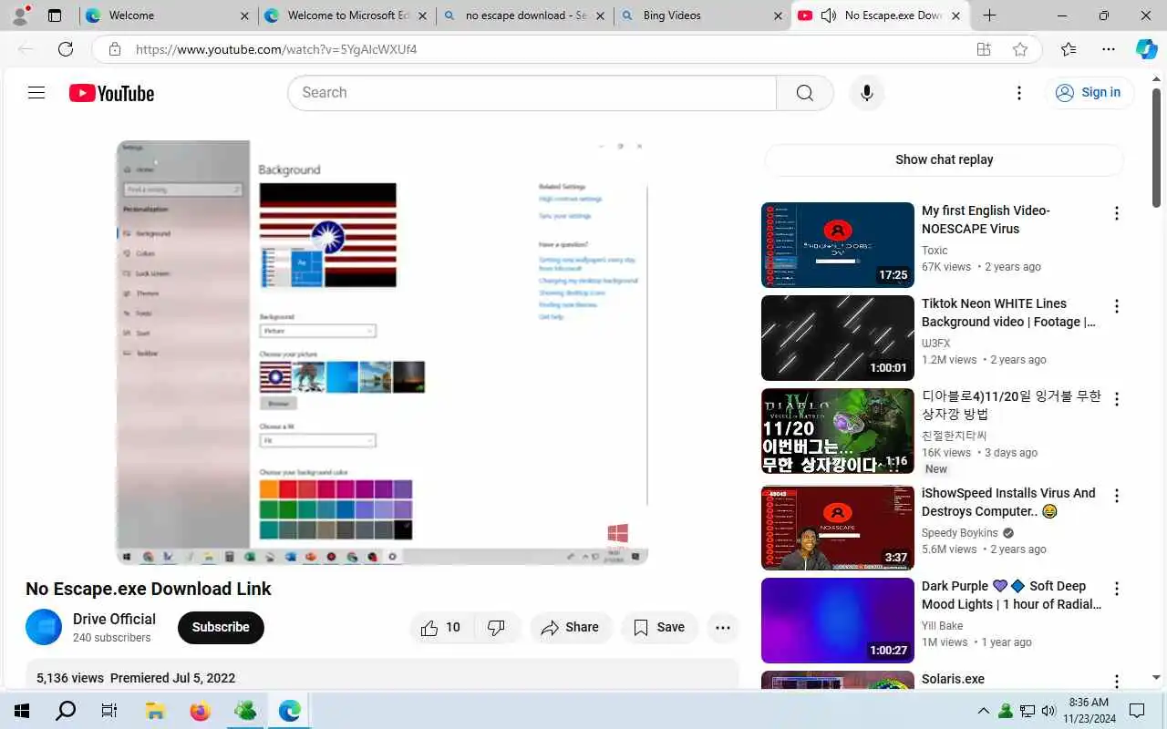Viewport: 1167px width, 729px height.
Task: Open Windows taskbar search
Action: [66, 711]
